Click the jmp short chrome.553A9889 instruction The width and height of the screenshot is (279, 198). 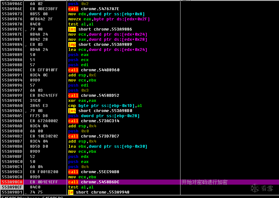pyautogui.click(x=100, y=45)
